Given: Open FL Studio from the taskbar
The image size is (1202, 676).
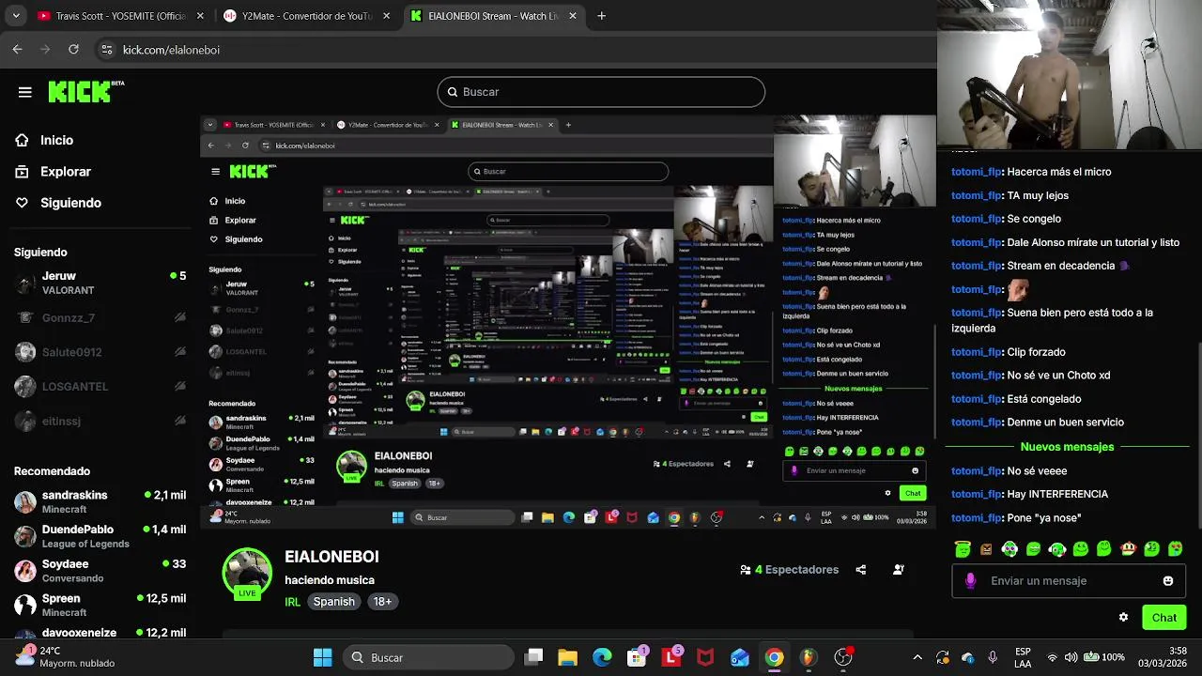Looking at the screenshot, I should pyautogui.click(x=808, y=657).
